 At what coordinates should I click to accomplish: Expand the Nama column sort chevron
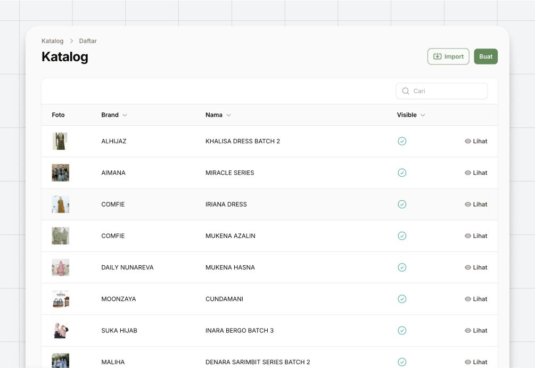[228, 115]
